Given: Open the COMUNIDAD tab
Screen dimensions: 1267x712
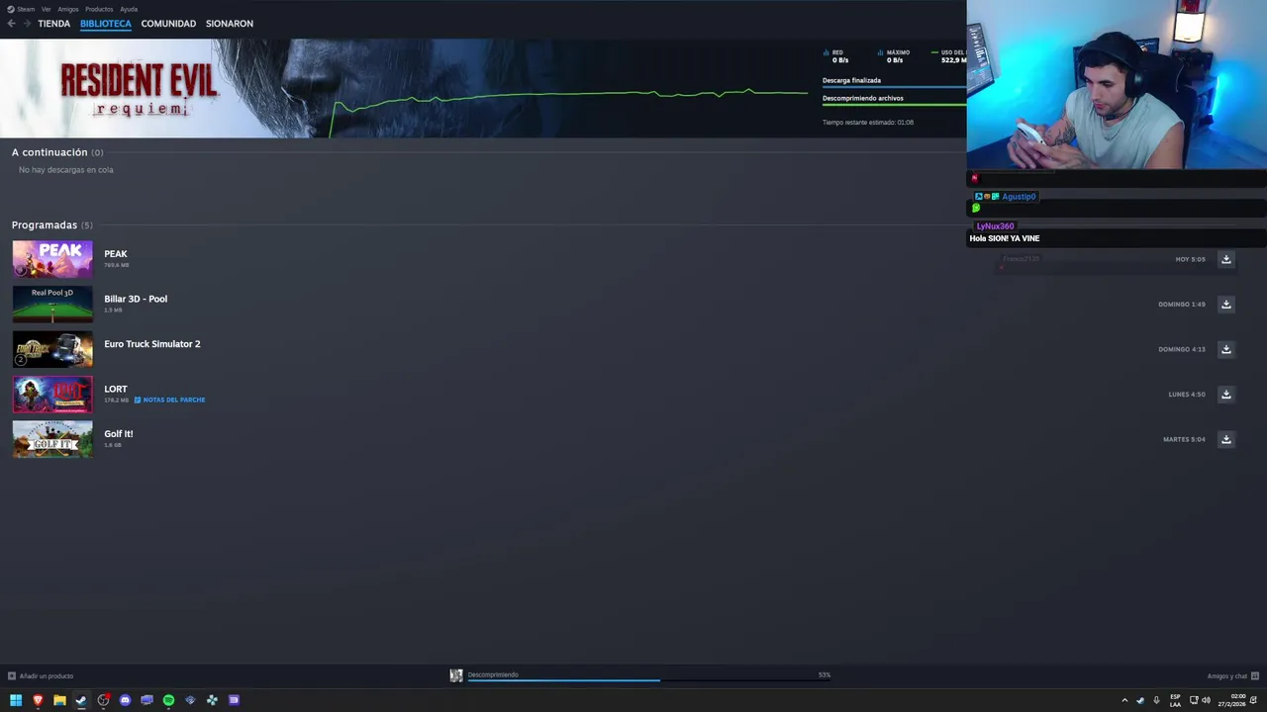Looking at the screenshot, I should pyautogui.click(x=168, y=24).
